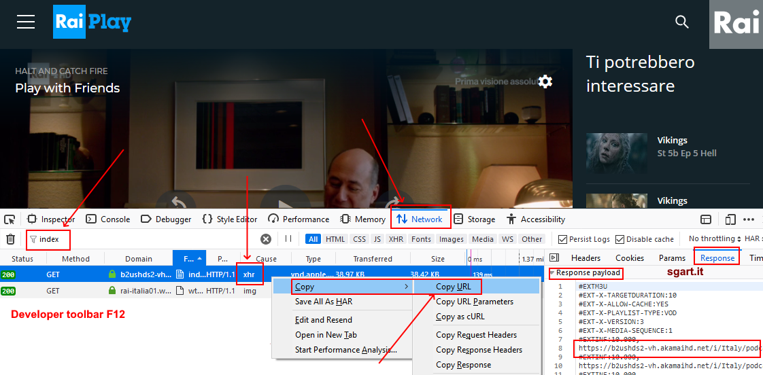763x375 pixels.
Task: Select the All filter button
Action: pos(313,239)
